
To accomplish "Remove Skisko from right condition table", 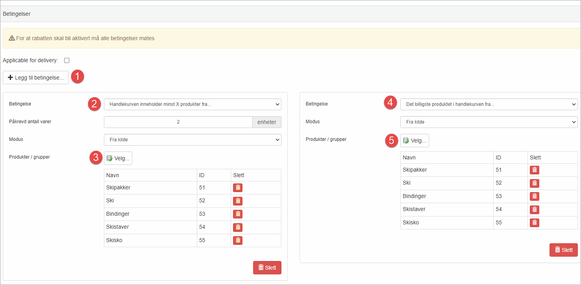I will pos(534,222).
